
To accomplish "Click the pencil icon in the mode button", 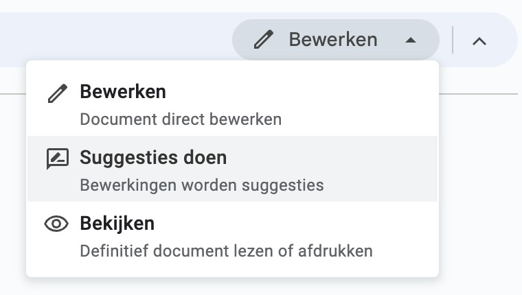I will click(264, 40).
